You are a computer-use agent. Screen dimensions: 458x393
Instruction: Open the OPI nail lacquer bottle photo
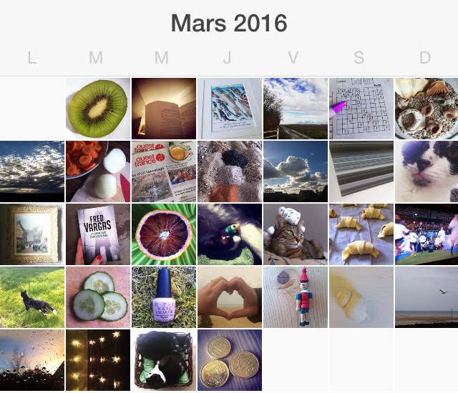pyautogui.click(x=164, y=297)
